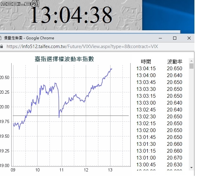Select the 13:03:15 time row

(x=159, y=96)
